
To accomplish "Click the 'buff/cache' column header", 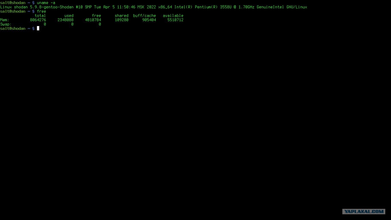I will pyautogui.click(x=145, y=15).
